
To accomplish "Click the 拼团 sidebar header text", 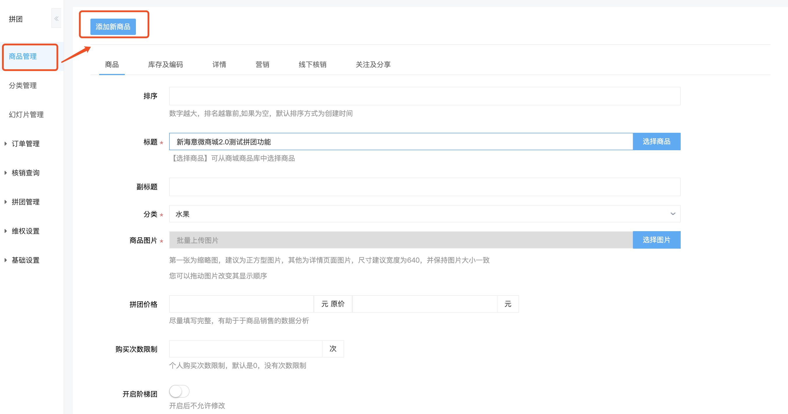I will (15, 19).
